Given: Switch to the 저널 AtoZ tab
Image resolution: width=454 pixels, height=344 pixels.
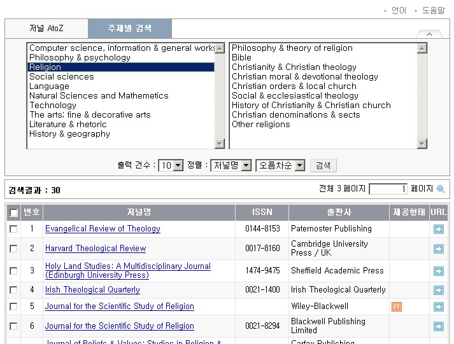Looking at the screenshot, I should point(46,29).
